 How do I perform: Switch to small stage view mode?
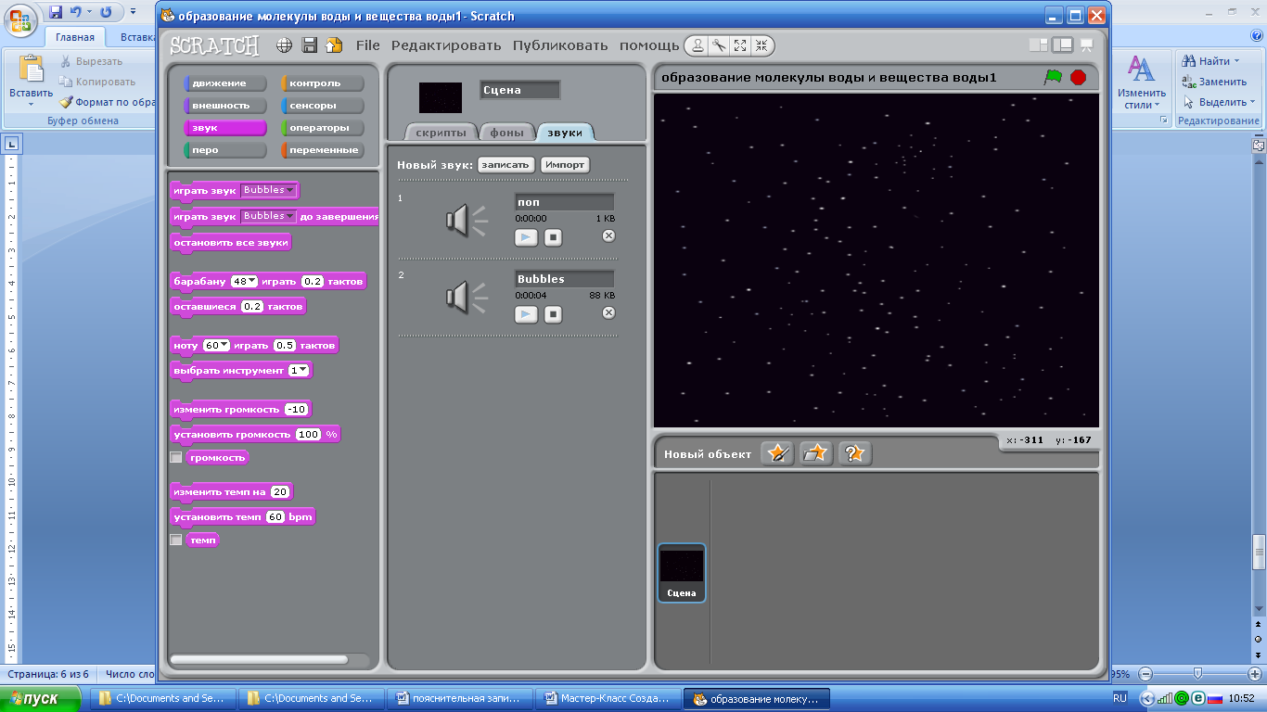pyautogui.click(x=1038, y=45)
